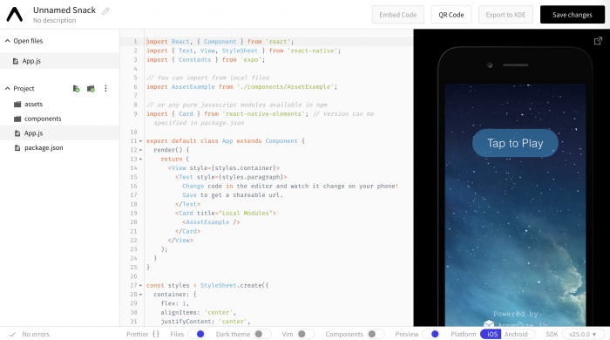Create a new file in Project
Image resolution: width=610 pixels, height=340 pixels.
(x=77, y=89)
